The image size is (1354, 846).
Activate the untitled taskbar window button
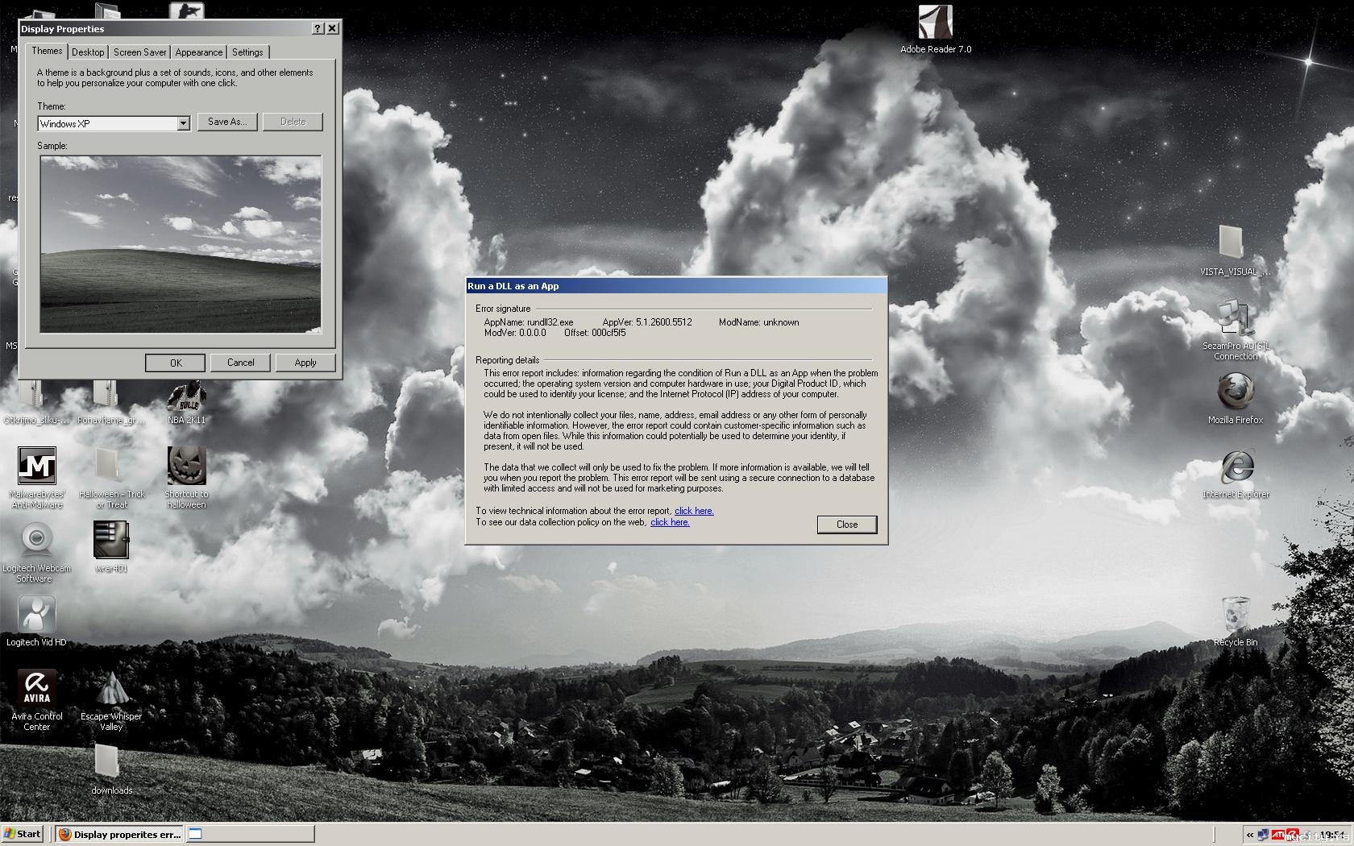pos(250,834)
